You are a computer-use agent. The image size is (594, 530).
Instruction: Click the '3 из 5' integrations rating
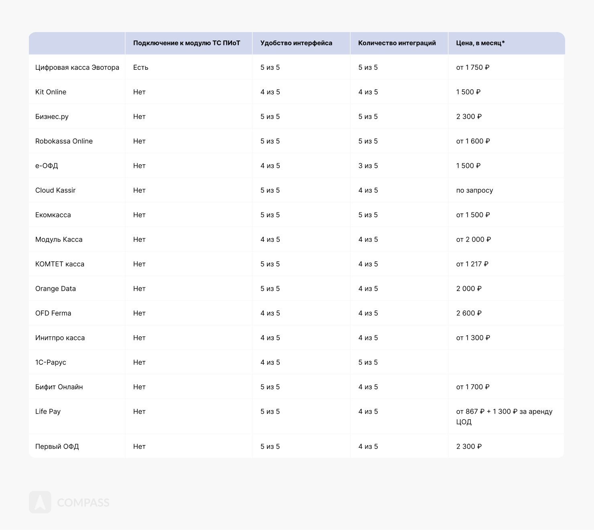[x=368, y=166]
